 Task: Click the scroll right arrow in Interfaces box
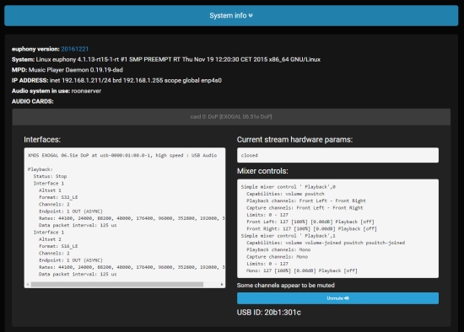[222, 285]
